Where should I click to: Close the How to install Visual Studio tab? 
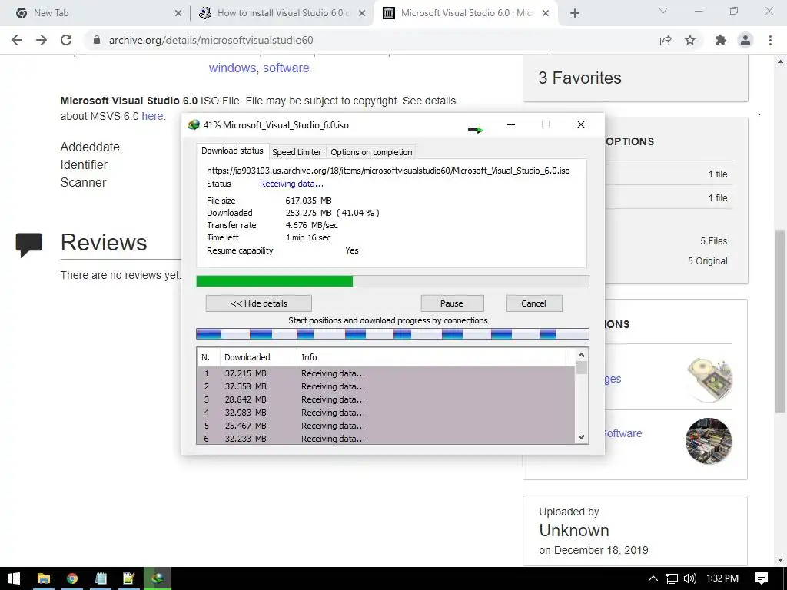point(362,13)
